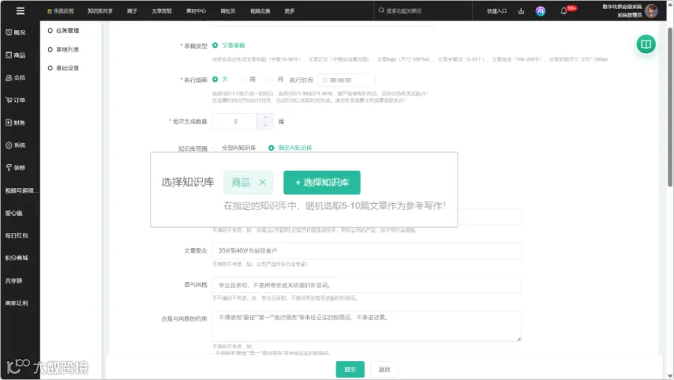
Task: Open 积分商城 sidebar entry
Action: point(16,258)
